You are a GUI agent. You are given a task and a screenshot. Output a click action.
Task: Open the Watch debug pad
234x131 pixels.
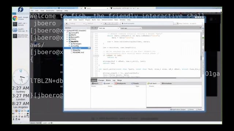95,83
